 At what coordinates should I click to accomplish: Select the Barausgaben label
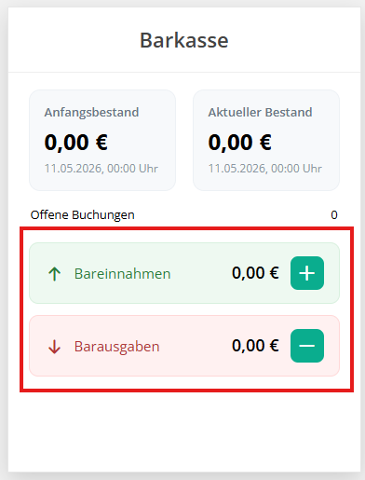116,347
